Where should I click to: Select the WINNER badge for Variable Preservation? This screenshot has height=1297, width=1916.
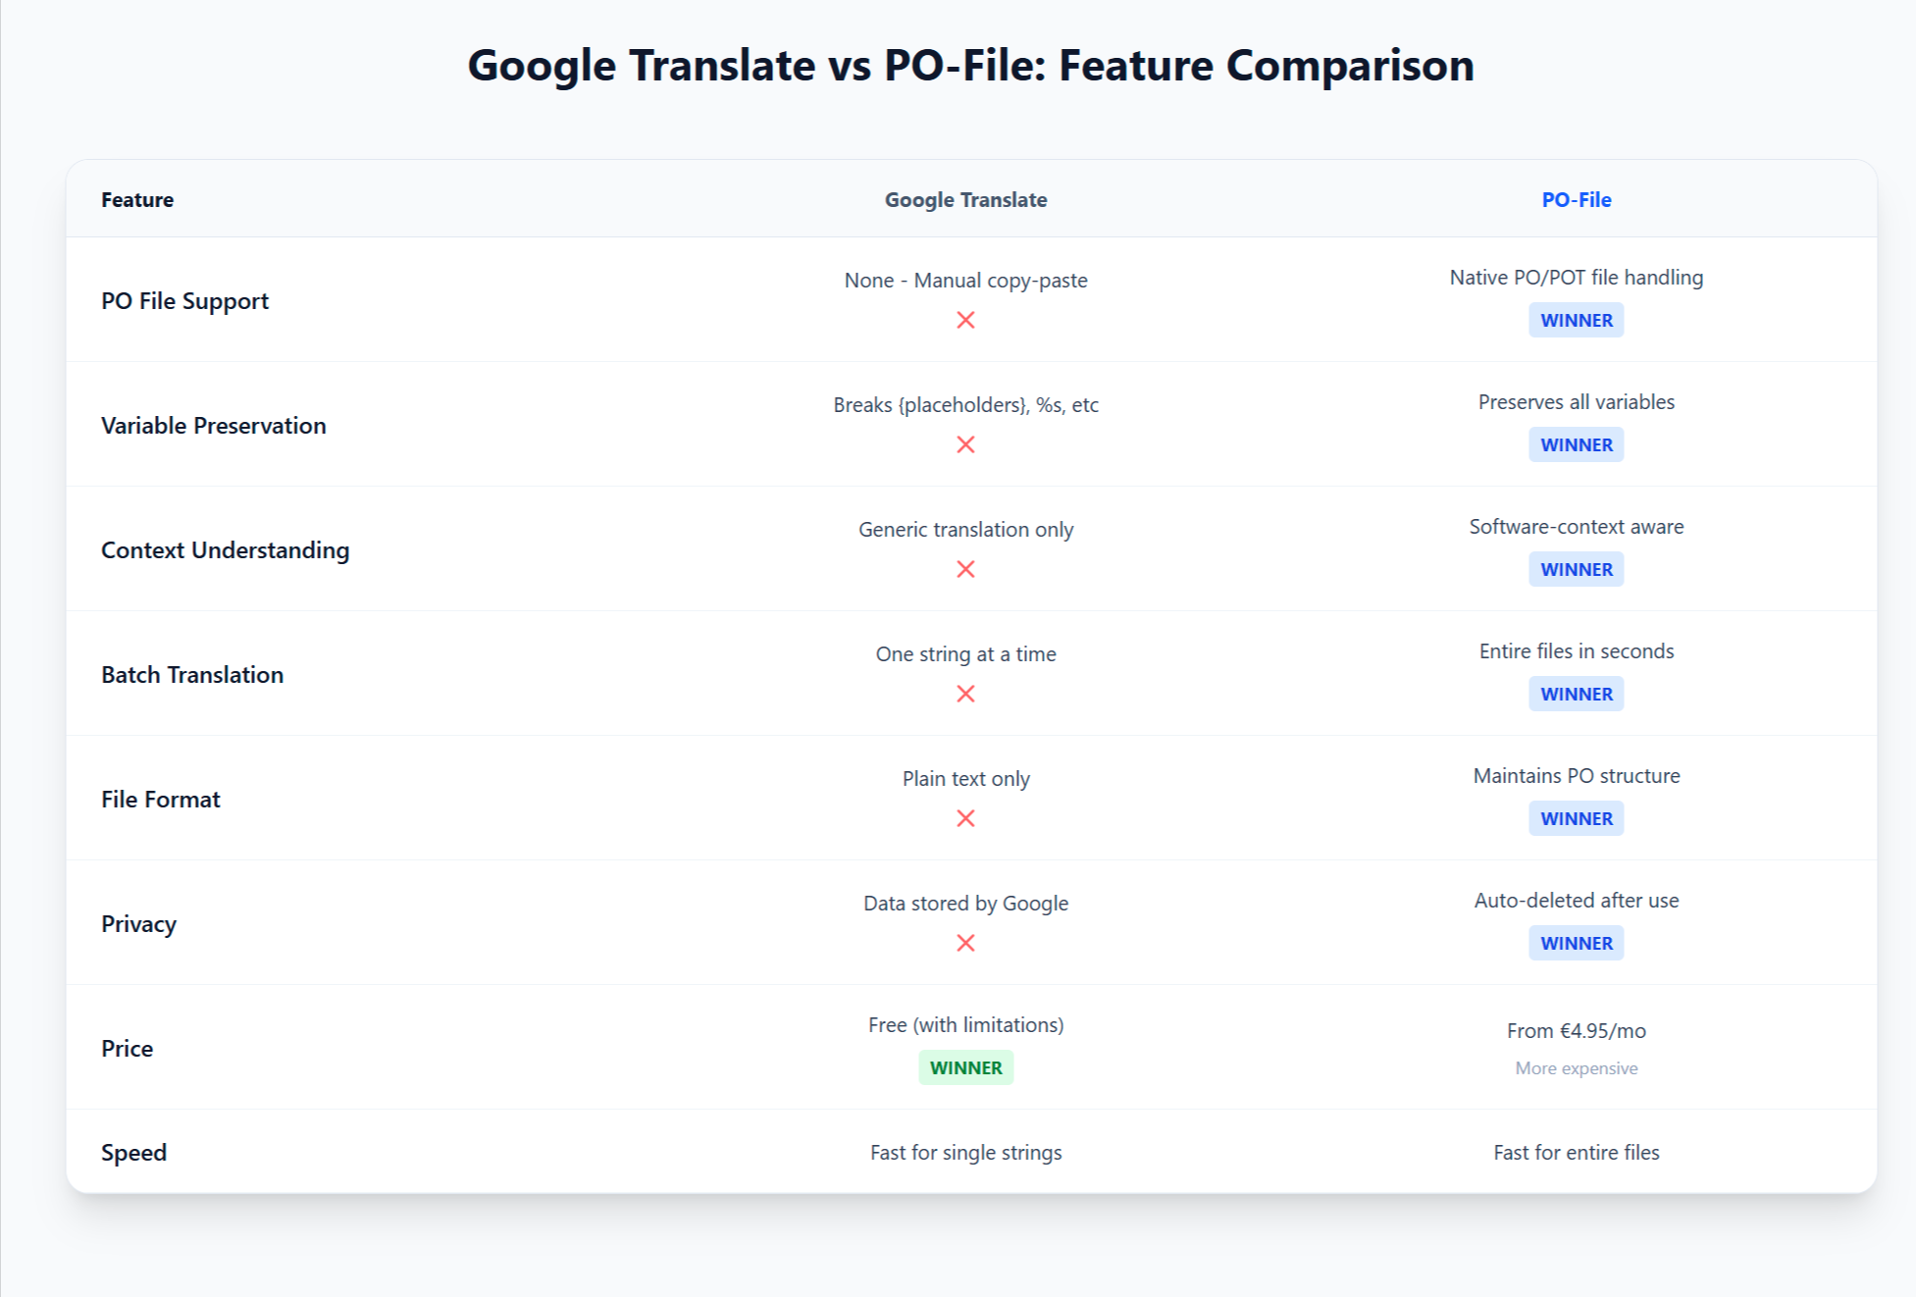click(x=1576, y=444)
